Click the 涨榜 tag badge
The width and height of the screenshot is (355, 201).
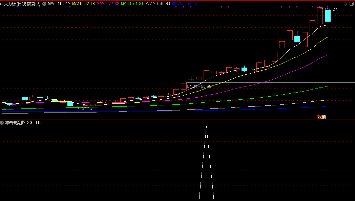[321, 117]
